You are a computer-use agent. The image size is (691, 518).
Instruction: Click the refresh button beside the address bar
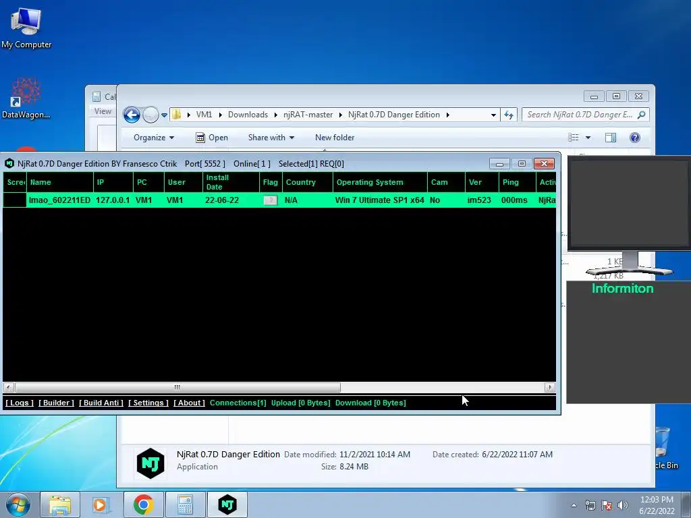[509, 115]
